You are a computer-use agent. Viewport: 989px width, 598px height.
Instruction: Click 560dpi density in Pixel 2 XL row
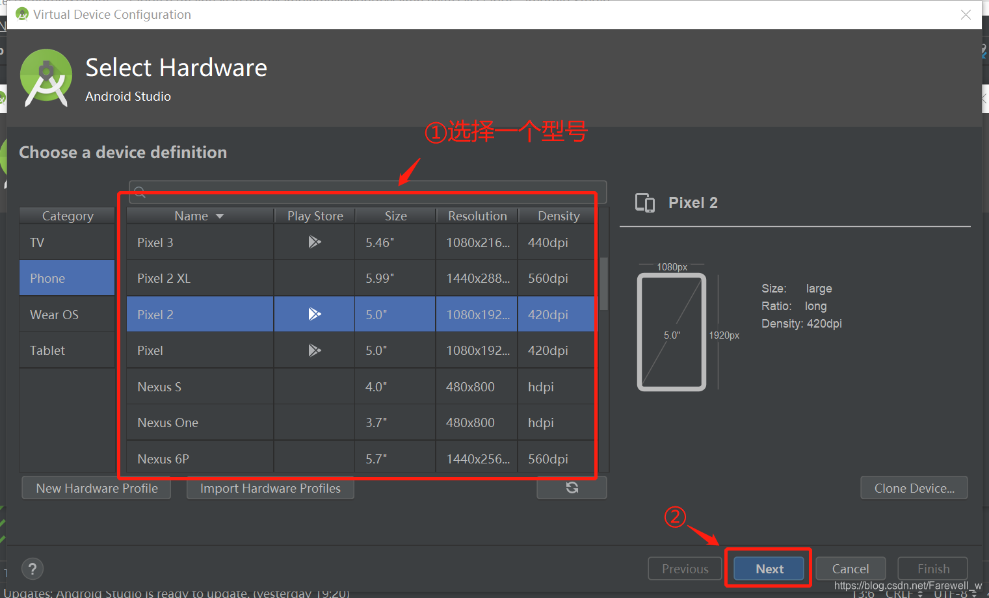tap(557, 278)
